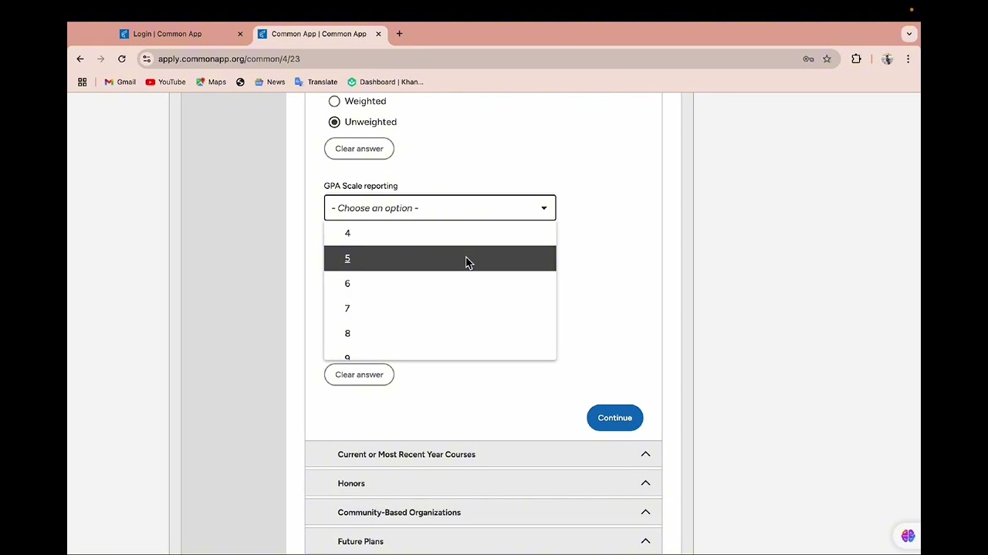Click the Continue button
Viewport: 988px width, 555px height.
click(614, 418)
